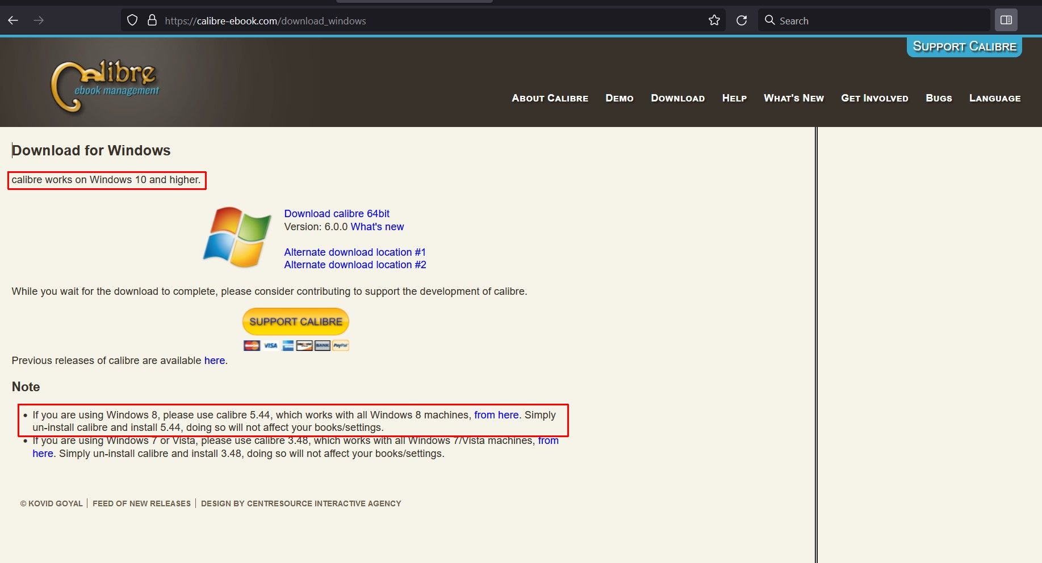This screenshot has height=563, width=1042.
Task: Bookmark this page with the star
Action: [x=714, y=20]
